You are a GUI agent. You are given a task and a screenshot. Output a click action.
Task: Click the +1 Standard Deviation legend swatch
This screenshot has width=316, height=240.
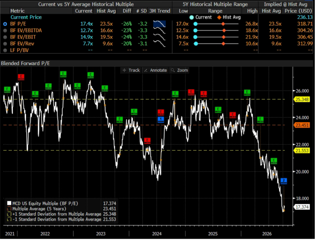[x=9, y=214]
